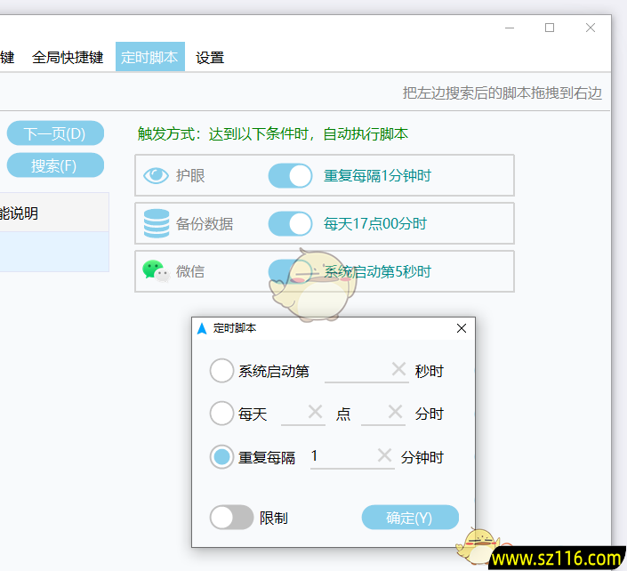The height and width of the screenshot is (571, 627).
Task: Open the 全局快捷键 tab
Action: coord(68,57)
